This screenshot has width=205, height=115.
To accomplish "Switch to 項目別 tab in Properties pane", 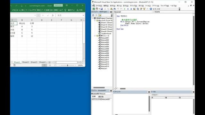I will [x=101, y=96].
